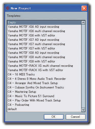The width and height of the screenshot is (95, 129).
Task: Pick Yamaha MOTIF XS7 with VST editor
Action: pos(44,48)
